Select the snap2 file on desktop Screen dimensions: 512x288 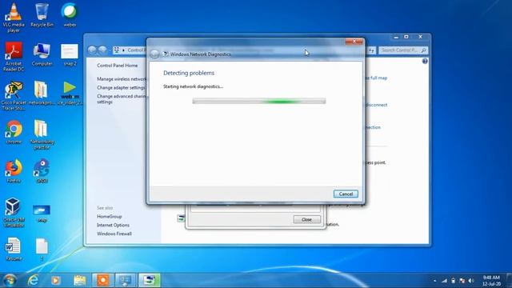pos(70,54)
